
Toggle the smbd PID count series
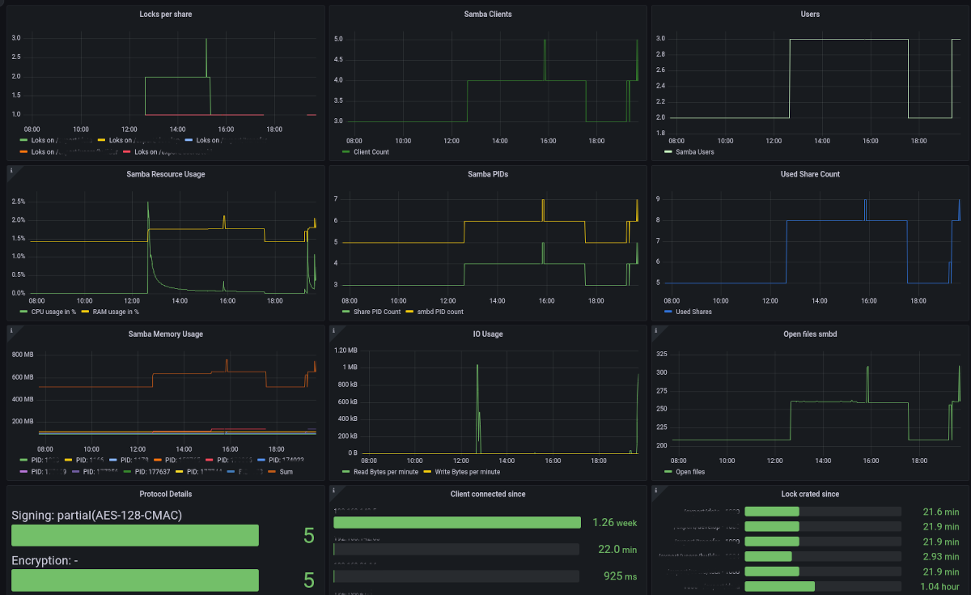(440, 312)
